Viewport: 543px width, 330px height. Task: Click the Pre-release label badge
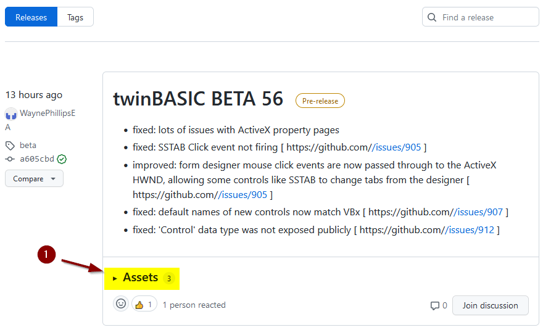pos(320,101)
